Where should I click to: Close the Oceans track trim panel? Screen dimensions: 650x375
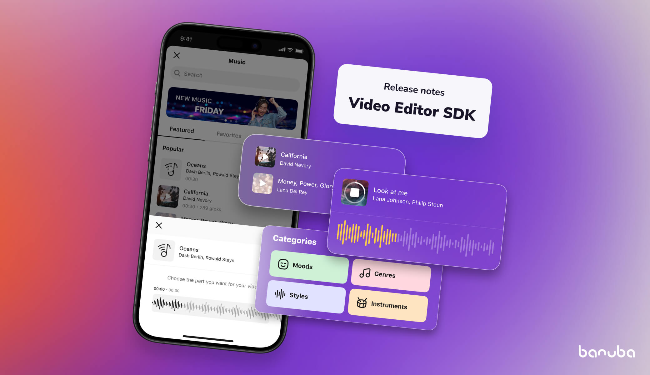point(159,225)
